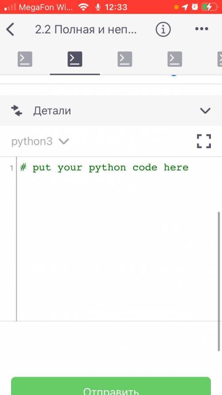Open the lesson info icon
Image resolution: width=222 pixels, height=395 pixels.
163,30
